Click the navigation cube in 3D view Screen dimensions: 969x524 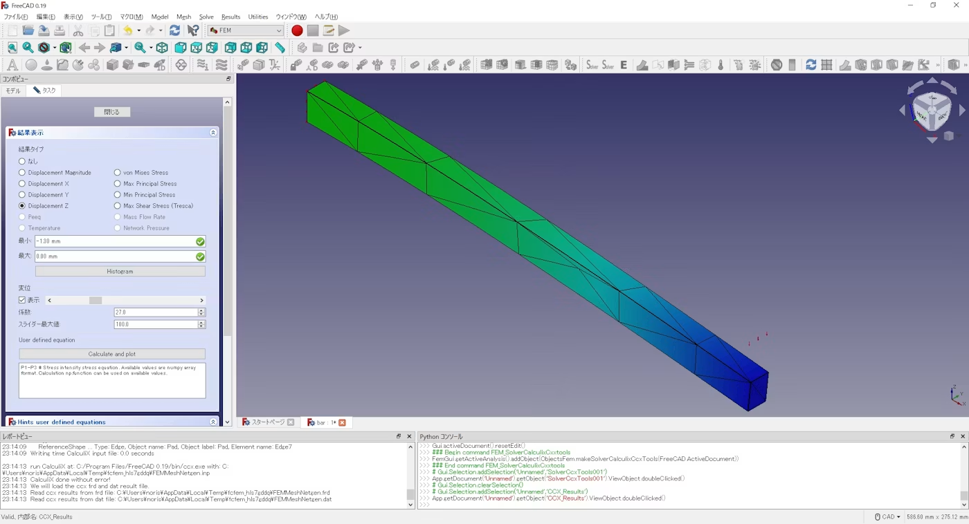pyautogui.click(x=932, y=110)
